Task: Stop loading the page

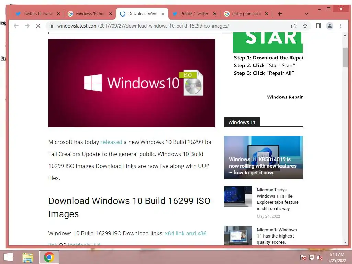Action: pos(38,26)
